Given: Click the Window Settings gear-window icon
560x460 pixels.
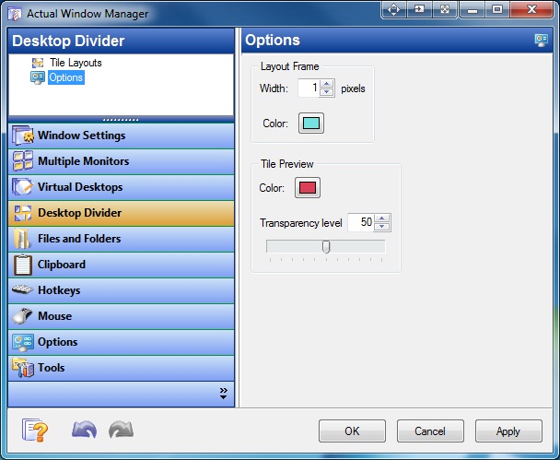Looking at the screenshot, I should (22, 136).
